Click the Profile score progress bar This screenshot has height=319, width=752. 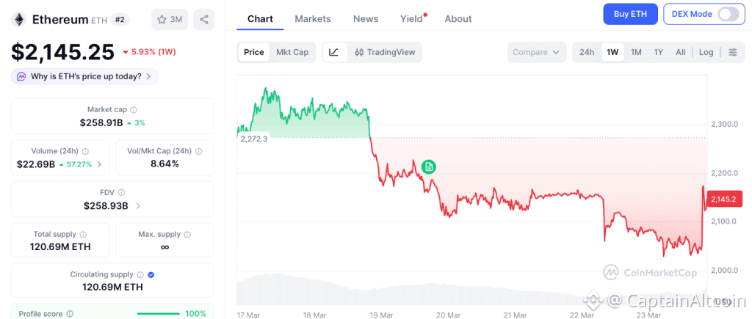(x=158, y=314)
